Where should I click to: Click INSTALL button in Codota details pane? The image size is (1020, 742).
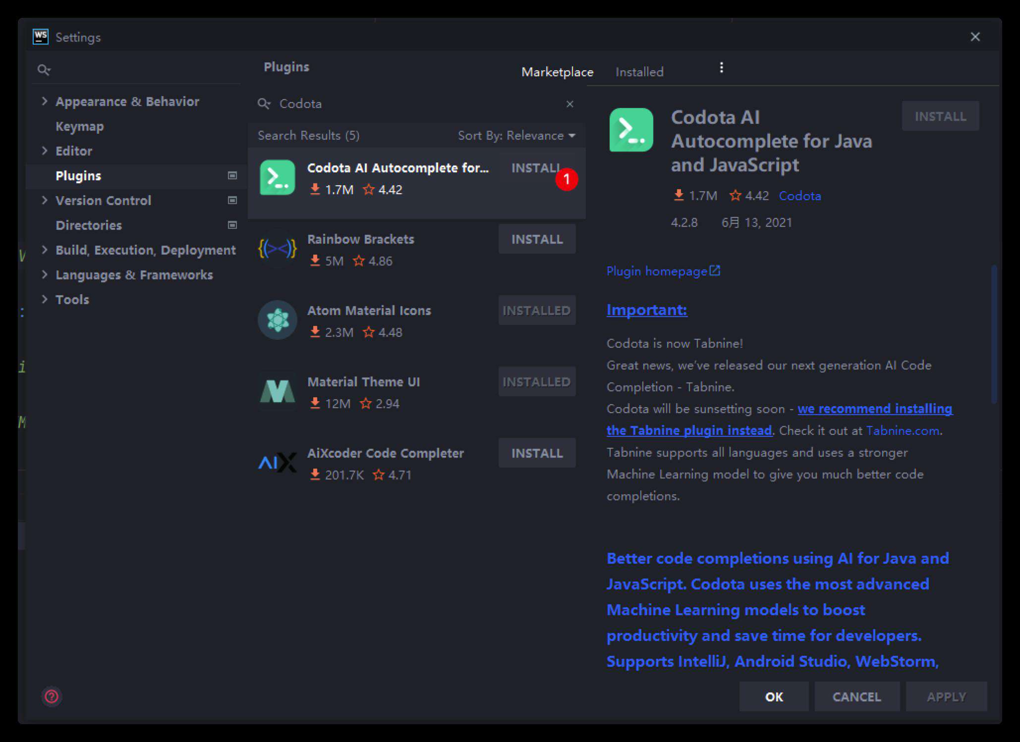click(x=940, y=116)
